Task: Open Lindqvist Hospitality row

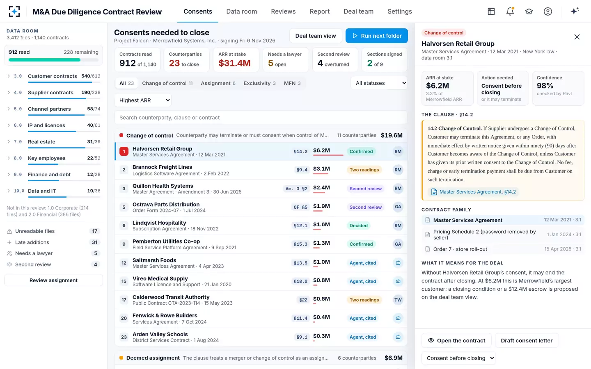Action: coord(261,225)
